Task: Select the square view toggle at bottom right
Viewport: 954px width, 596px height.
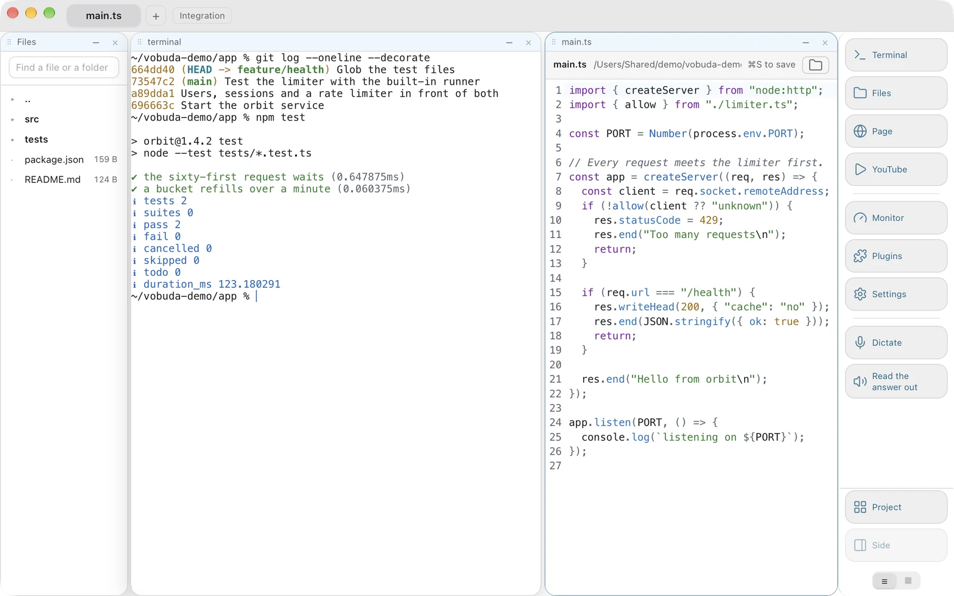Action: [908, 581]
